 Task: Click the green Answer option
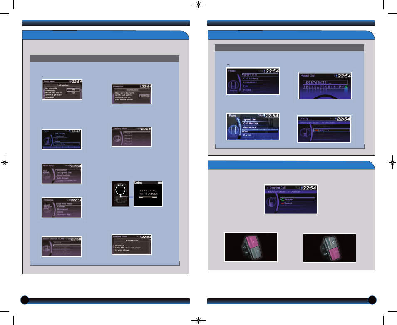tap(298, 199)
